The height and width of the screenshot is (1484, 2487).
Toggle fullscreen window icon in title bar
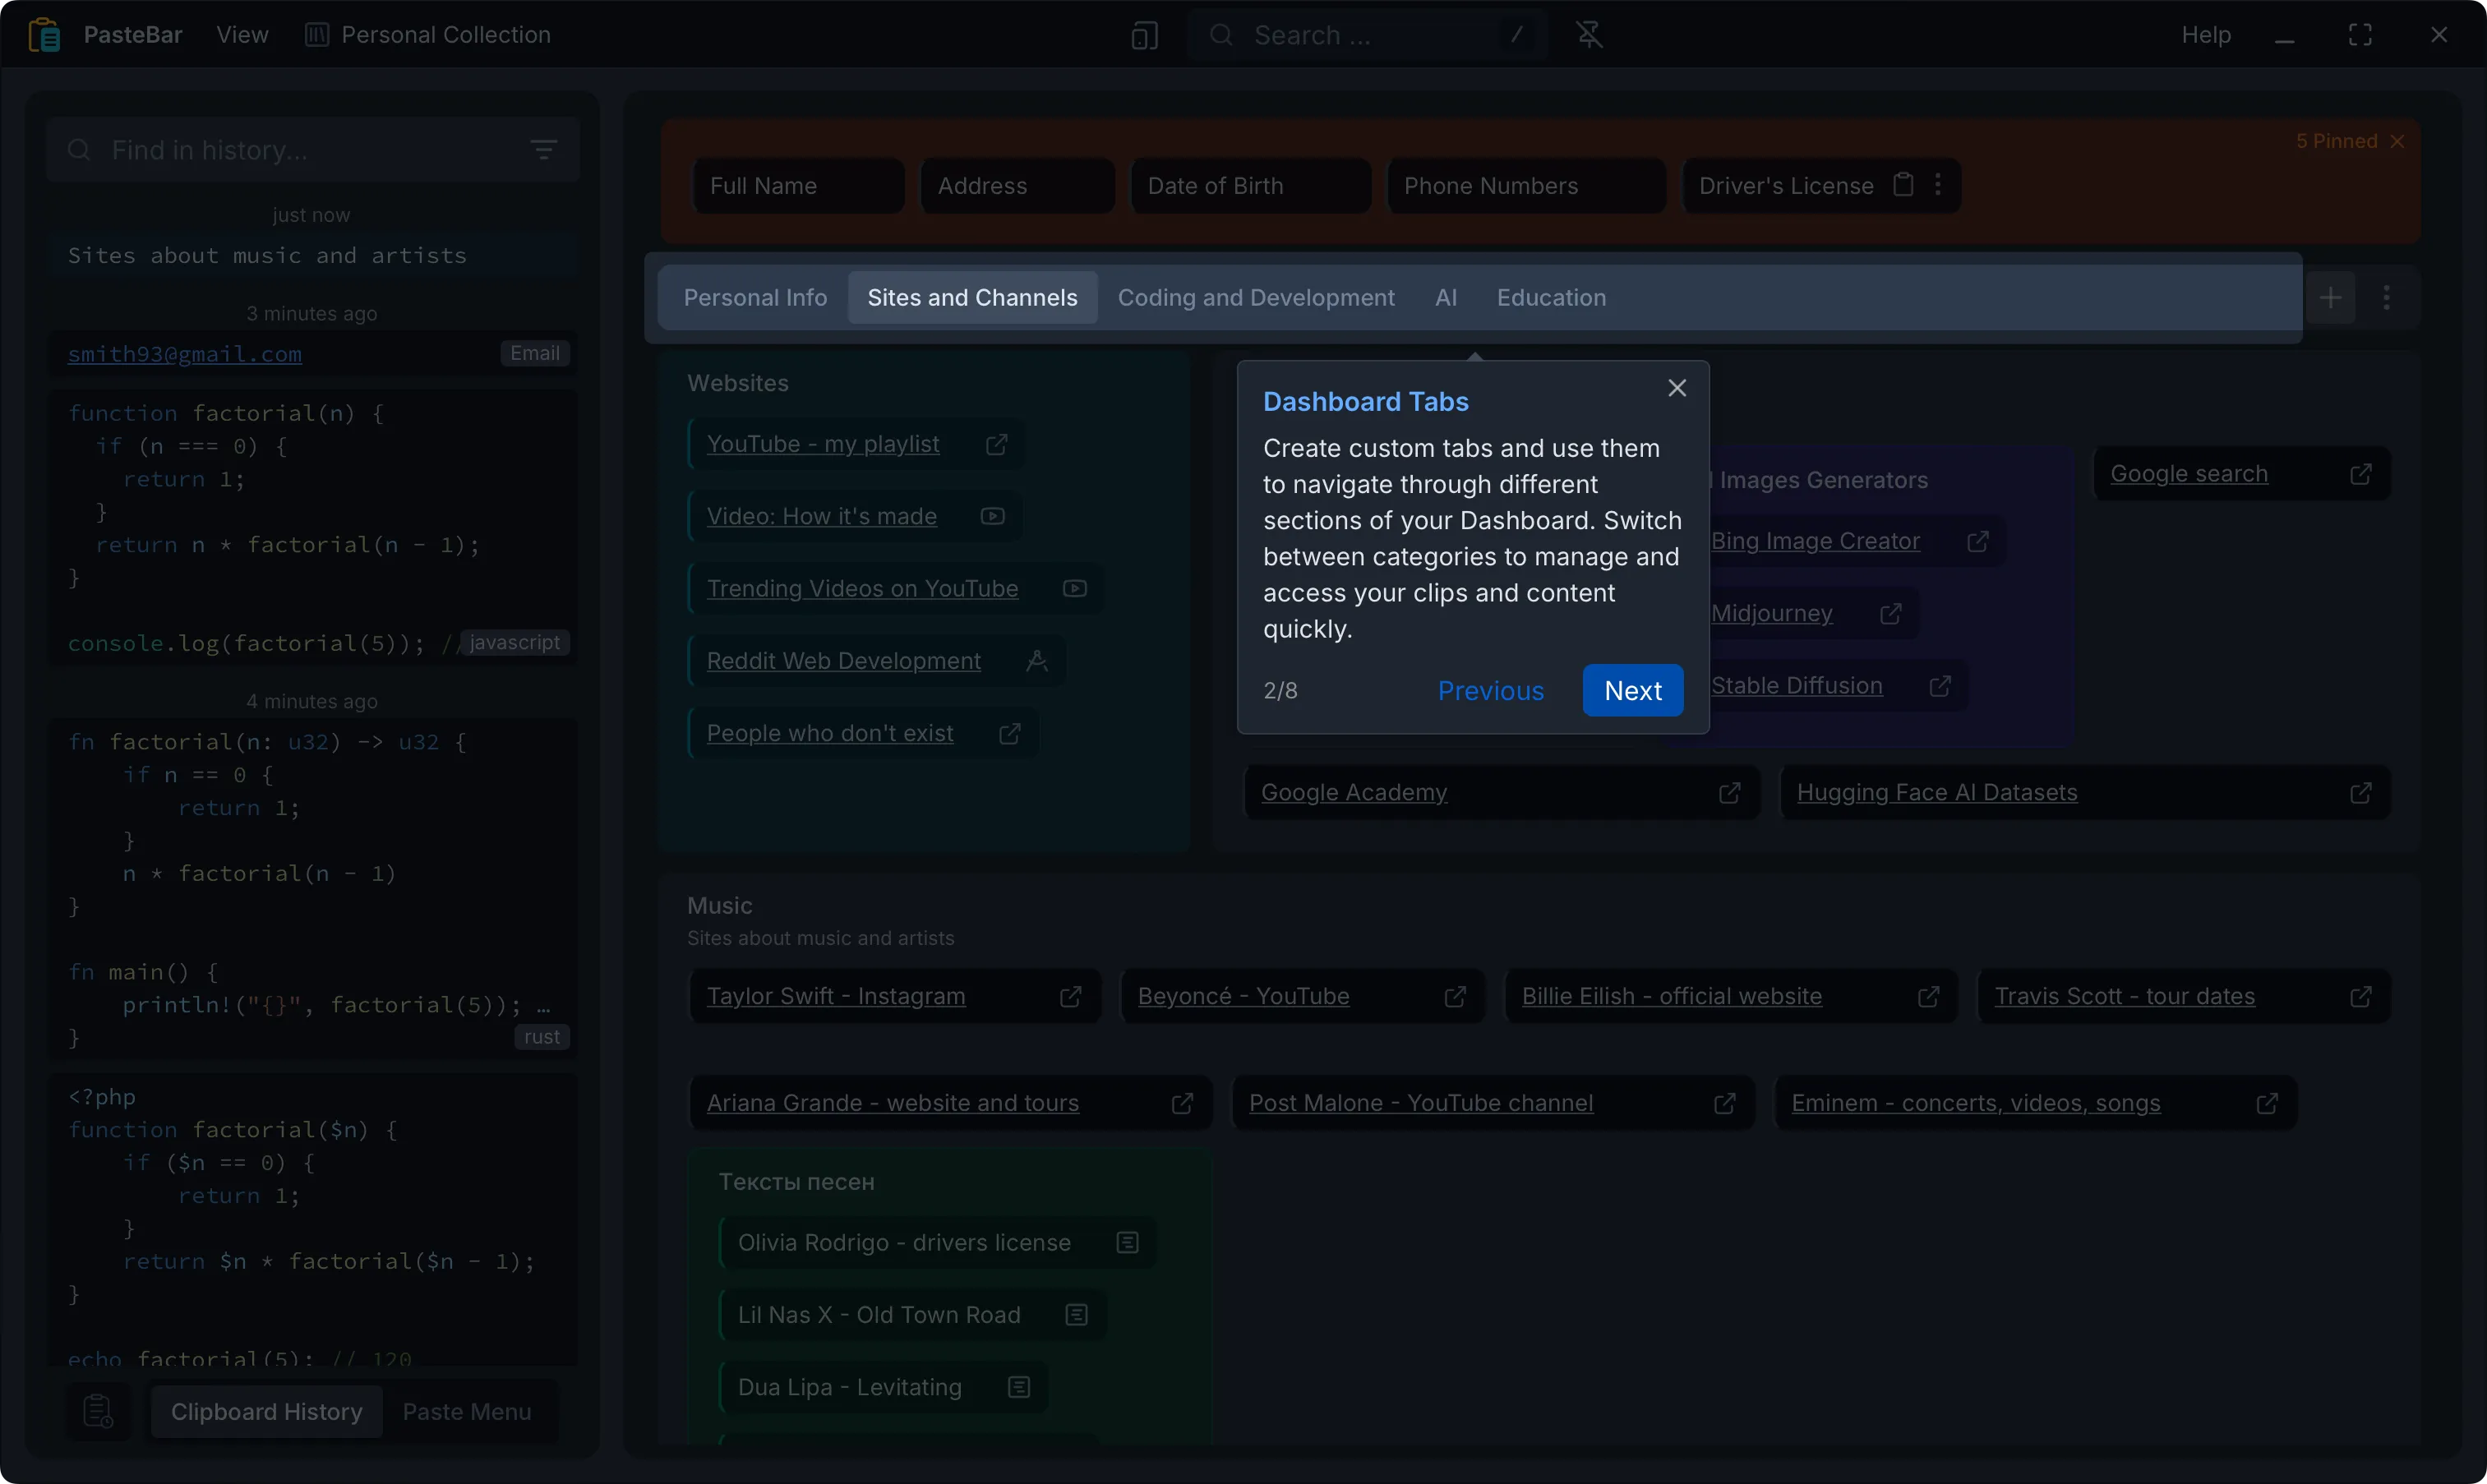(2359, 35)
